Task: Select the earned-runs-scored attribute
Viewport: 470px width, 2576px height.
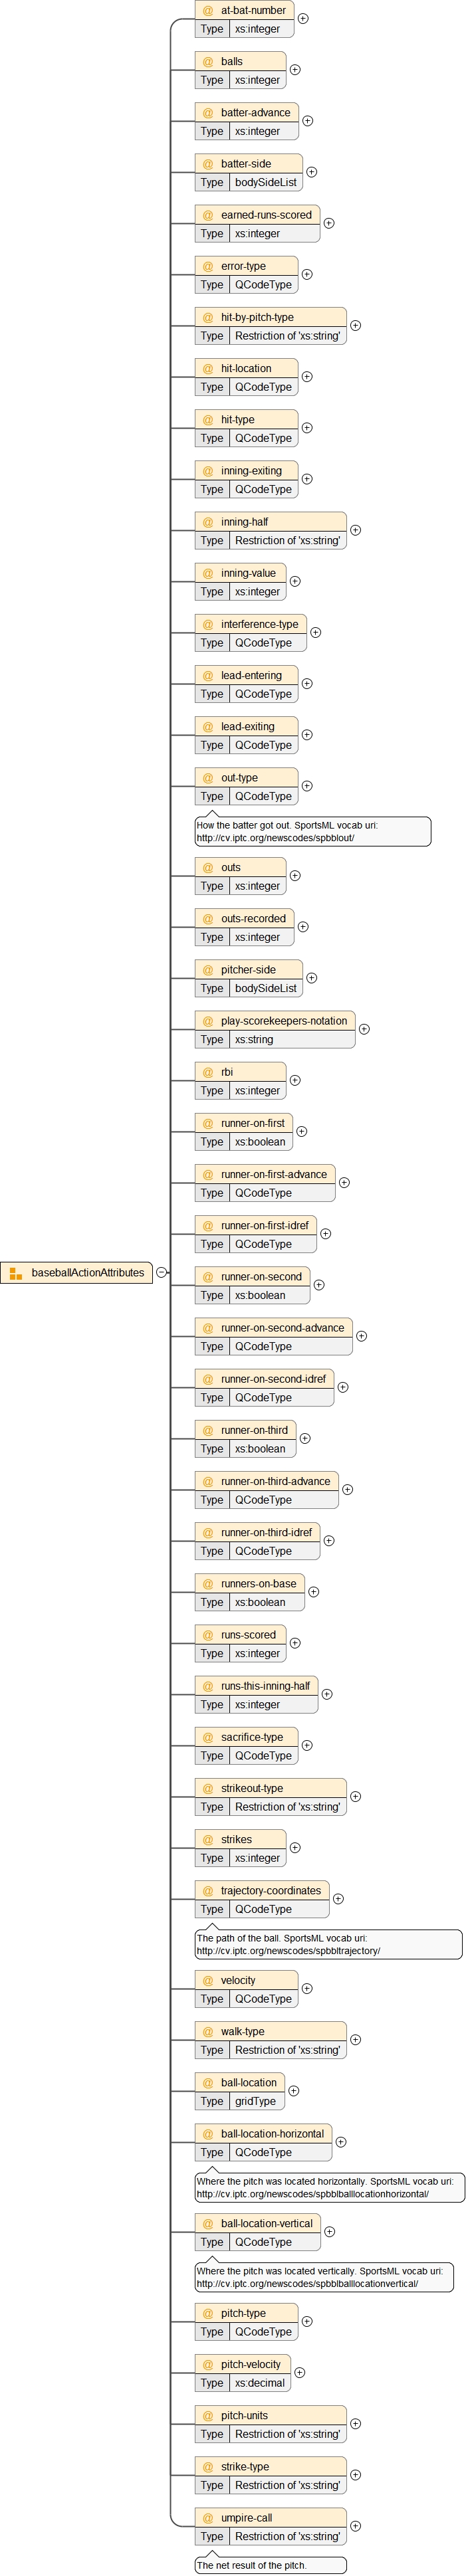Action: (266, 215)
